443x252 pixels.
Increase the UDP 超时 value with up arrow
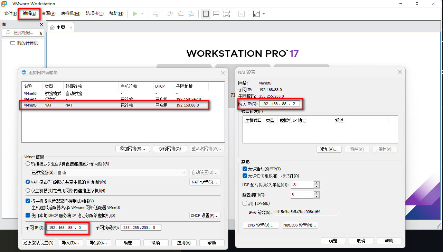click(x=316, y=183)
